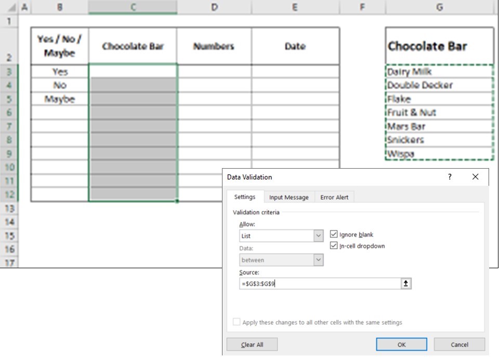Click the range selector icon beside Source field
Screen dimensions: 499x358
(406, 284)
